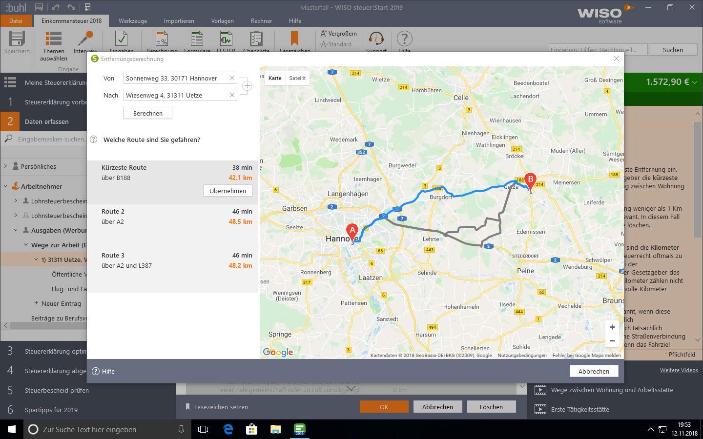The image size is (703, 439).
Task: Open the hamburger menu beside Meine Steuererklärung
Action: [x=10, y=82]
